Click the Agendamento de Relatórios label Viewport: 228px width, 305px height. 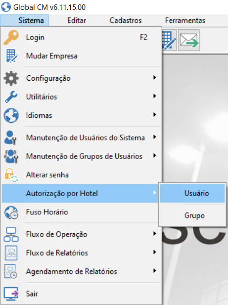pyautogui.click(x=72, y=271)
